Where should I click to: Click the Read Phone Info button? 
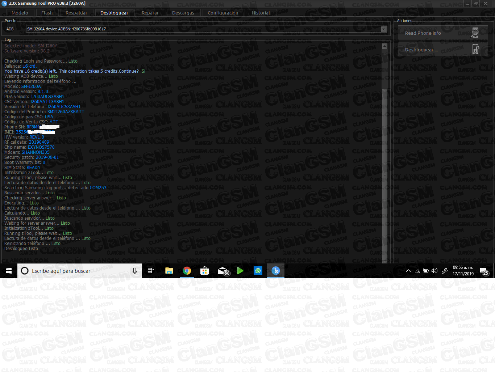[443, 33]
